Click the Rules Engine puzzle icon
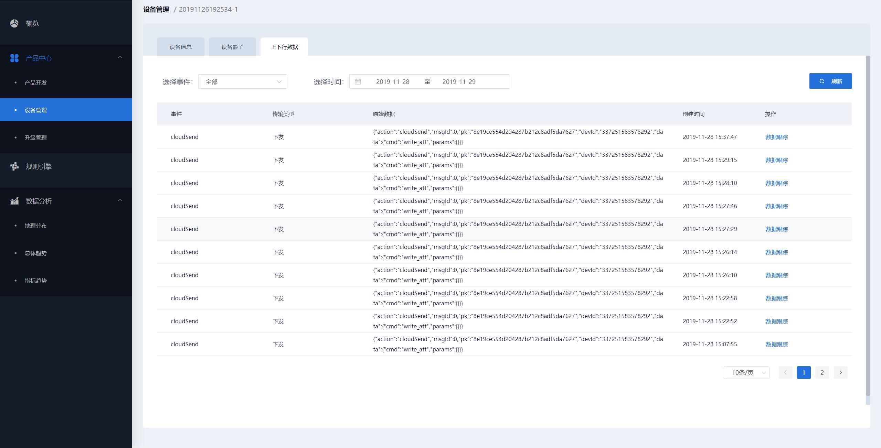The image size is (881, 448). pos(14,166)
